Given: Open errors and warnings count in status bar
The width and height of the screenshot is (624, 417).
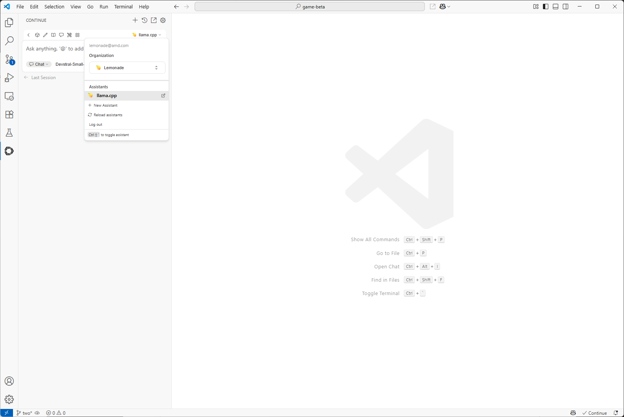Looking at the screenshot, I should pos(56,413).
